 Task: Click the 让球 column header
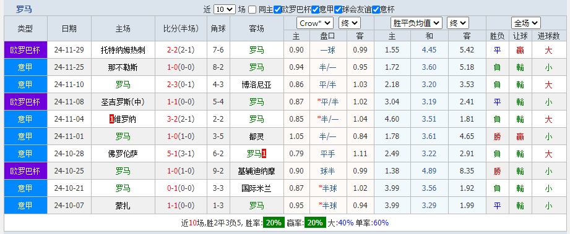click(520, 36)
